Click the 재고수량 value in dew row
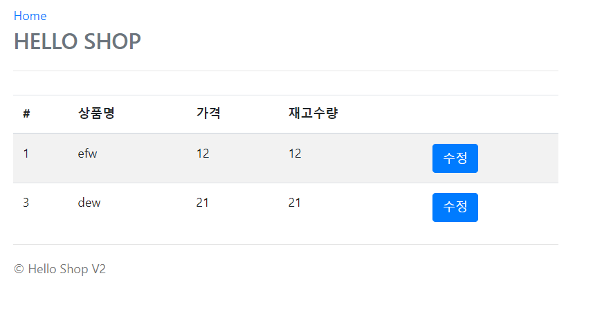Screen dimensions: 602x314 (x=295, y=203)
